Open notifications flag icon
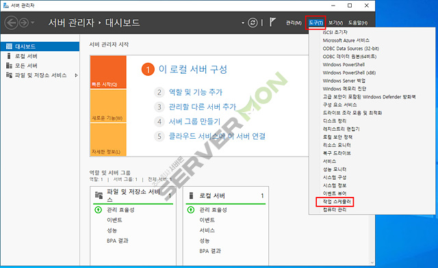 272,22
